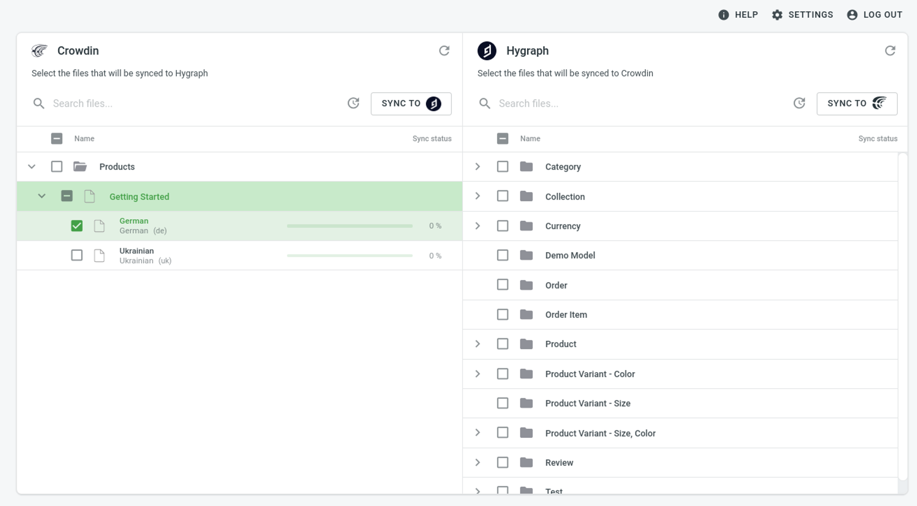The image size is (917, 506).
Task: Toggle Hygraph select-all header checkbox
Action: [502, 138]
